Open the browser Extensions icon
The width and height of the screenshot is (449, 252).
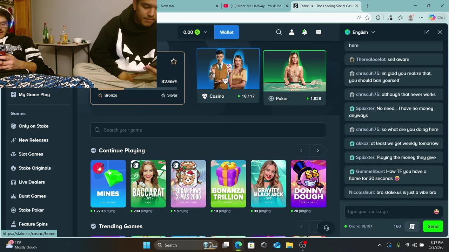[x=378, y=17]
